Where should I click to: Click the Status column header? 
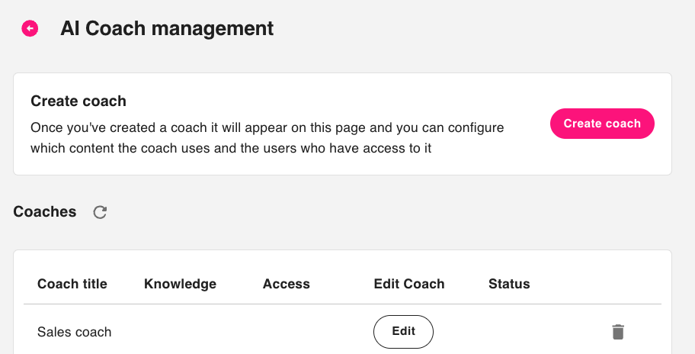pyautogui.click(x=508, y=284)
